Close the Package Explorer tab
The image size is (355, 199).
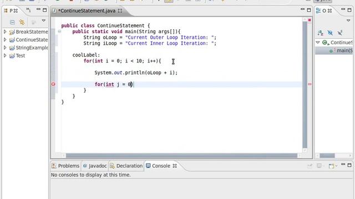click(x=16, y=11)
